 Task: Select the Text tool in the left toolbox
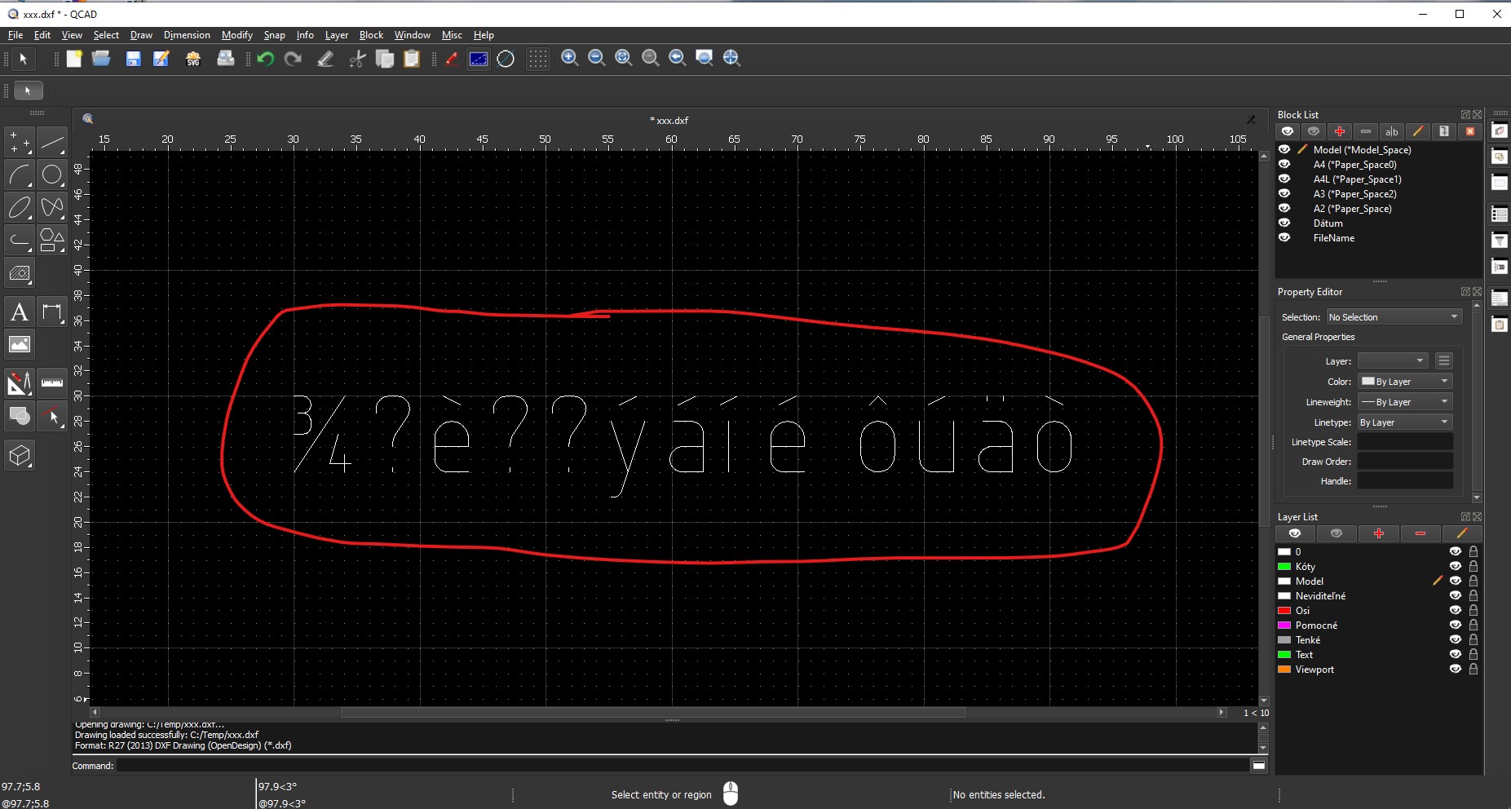point(20,312)
